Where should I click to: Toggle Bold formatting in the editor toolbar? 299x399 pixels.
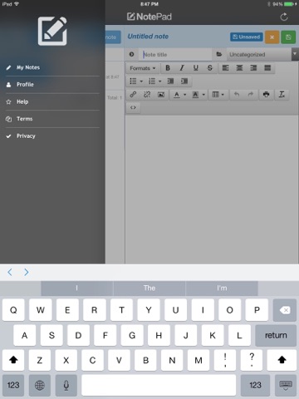click(168, 68)
